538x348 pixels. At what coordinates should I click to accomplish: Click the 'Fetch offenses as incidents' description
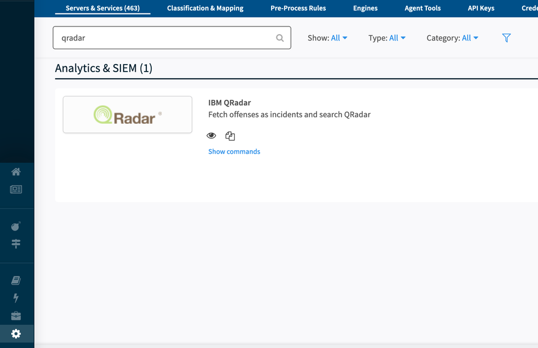[289, 114]
